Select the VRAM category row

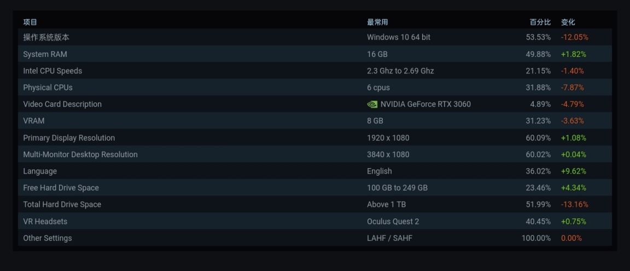tap(315, 120)
